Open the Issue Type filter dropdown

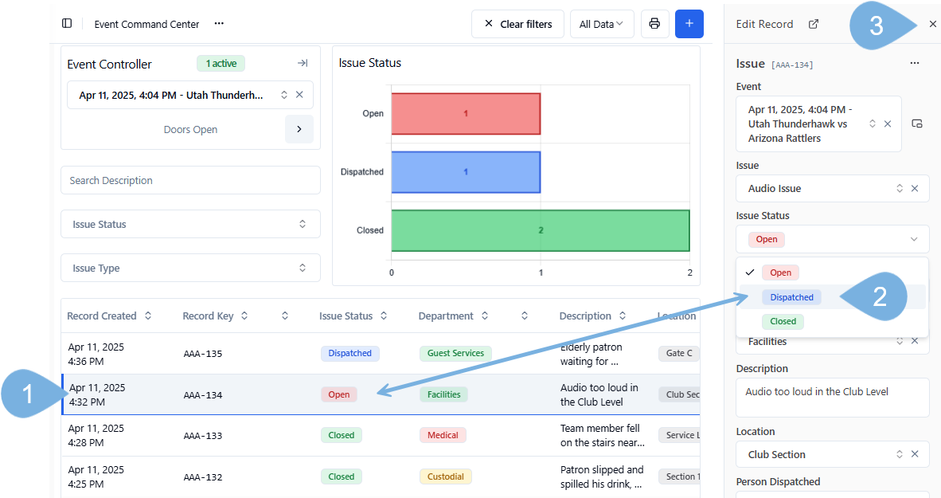coord(191,268)
